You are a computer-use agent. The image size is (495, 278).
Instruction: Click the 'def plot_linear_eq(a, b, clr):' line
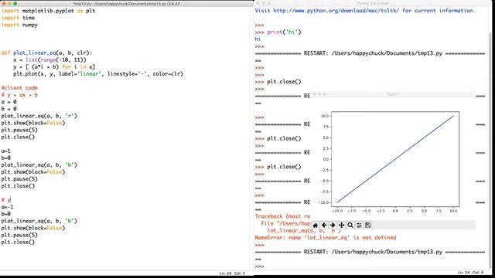click(x=46, y=53)
